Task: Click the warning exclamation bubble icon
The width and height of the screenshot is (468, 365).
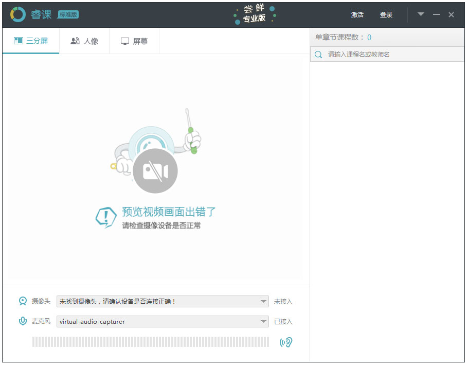Action: tap(106, 217)
